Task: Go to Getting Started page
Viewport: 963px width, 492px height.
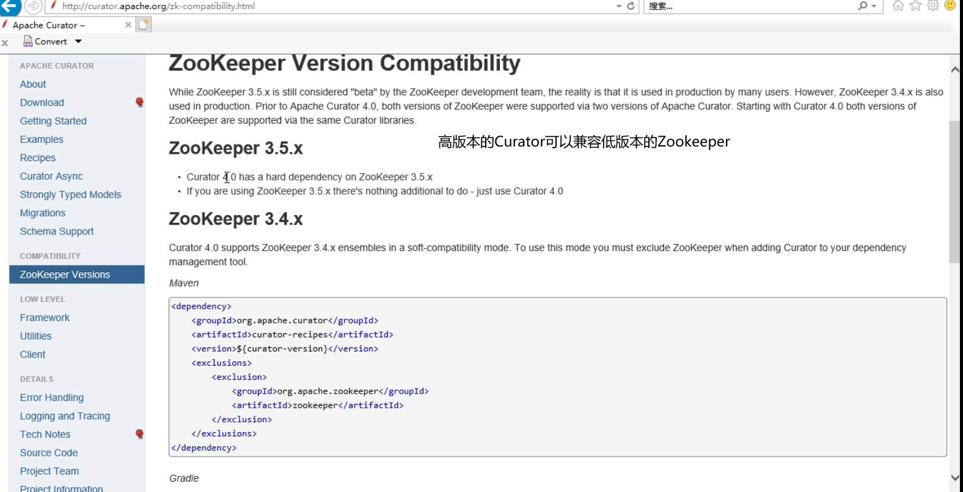Action: (53, 121)
